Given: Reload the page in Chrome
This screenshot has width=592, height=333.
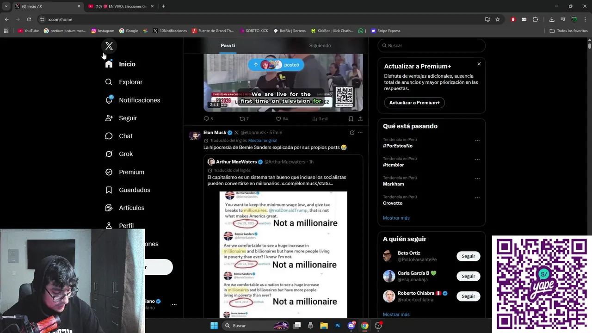Looking at the screenshot, I should (29, 19).
